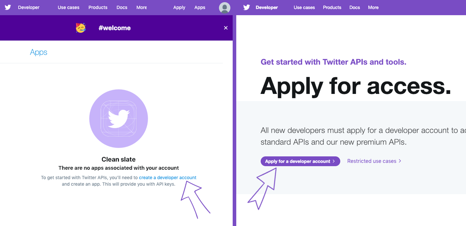Click the large Twitter app placeholder icon

pyautogui.click(x=118, y=118)
